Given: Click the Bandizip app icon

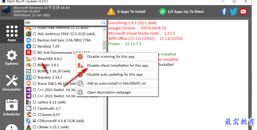Looking at the screenshot, I should click(x=28, y=46).
